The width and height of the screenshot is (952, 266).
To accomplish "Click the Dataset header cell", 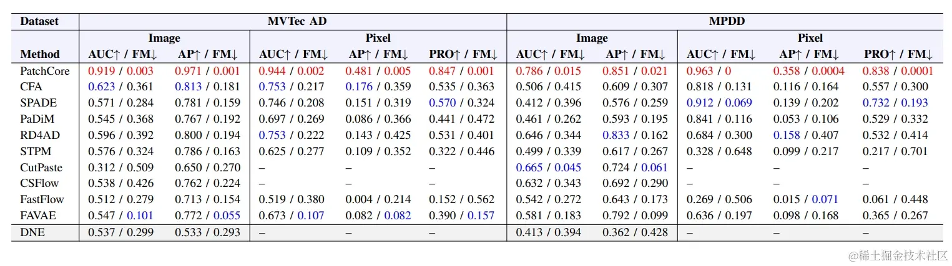I will click(x=39, y=21).
